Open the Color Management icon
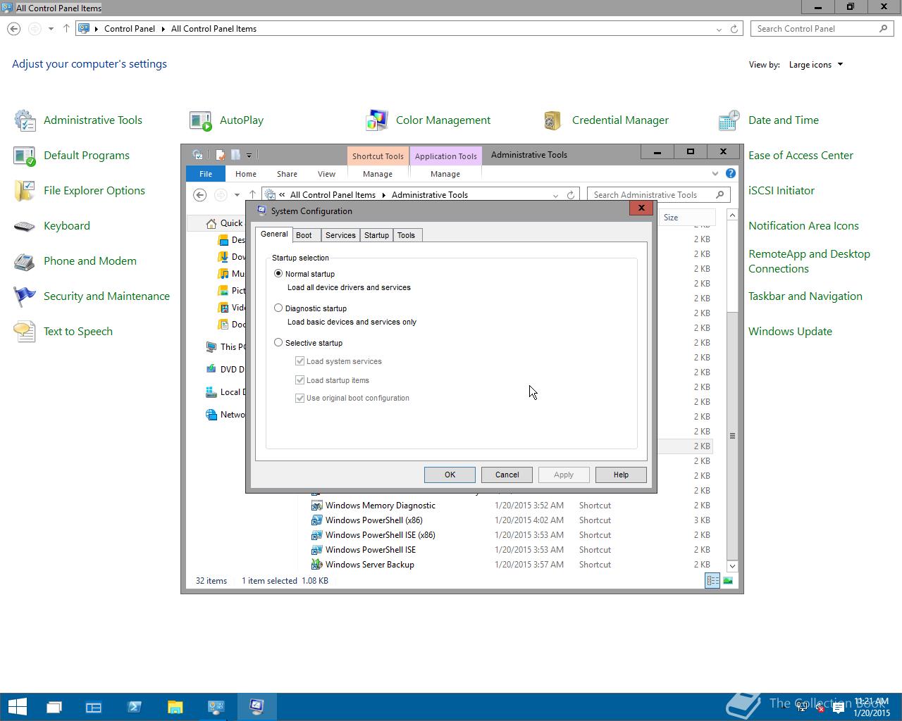This screenshot has height=721, width=902. pos(377,120)
